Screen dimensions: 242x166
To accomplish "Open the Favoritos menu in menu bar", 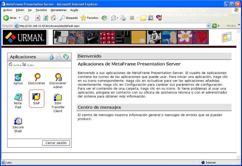I will tap(41, 10).
